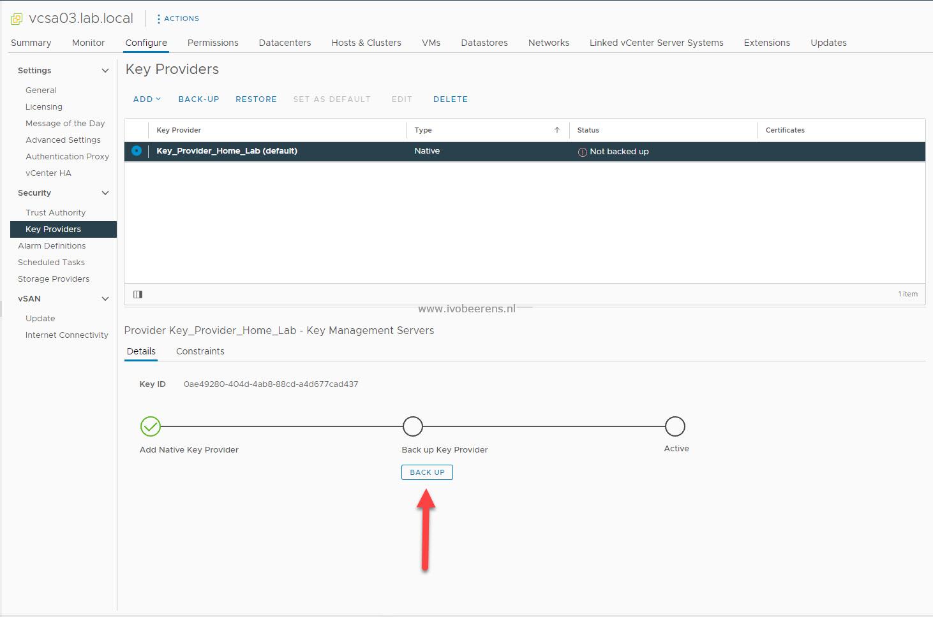
Task: Open General settings
Action: (x=41, y=91)
